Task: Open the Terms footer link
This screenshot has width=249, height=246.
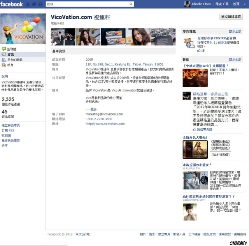Action: pyautogui.click(x=225, y=234)
